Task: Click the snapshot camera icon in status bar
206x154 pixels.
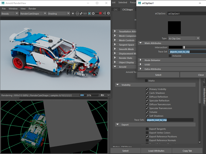Action: (102, 95)
